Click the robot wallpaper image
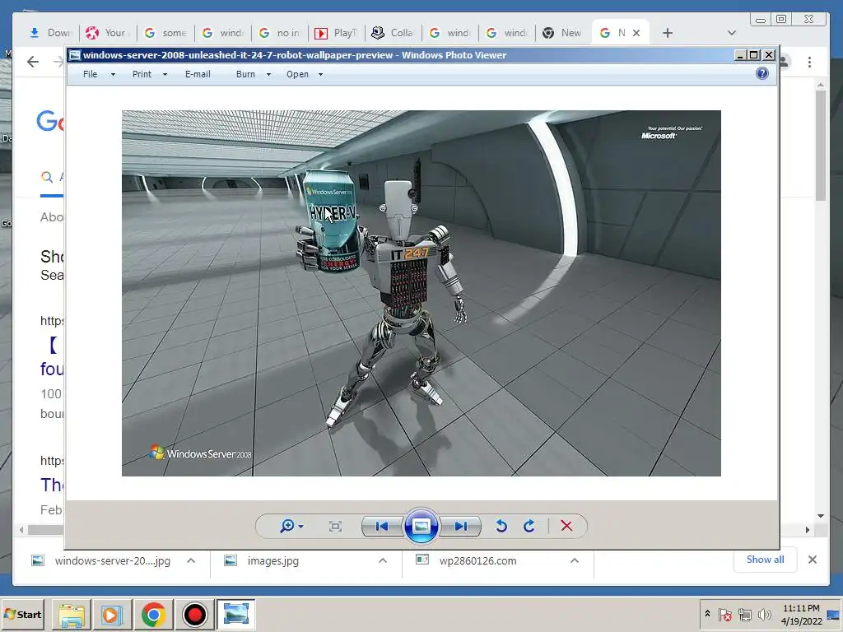 pyautogui.click(x=421, y=293)
